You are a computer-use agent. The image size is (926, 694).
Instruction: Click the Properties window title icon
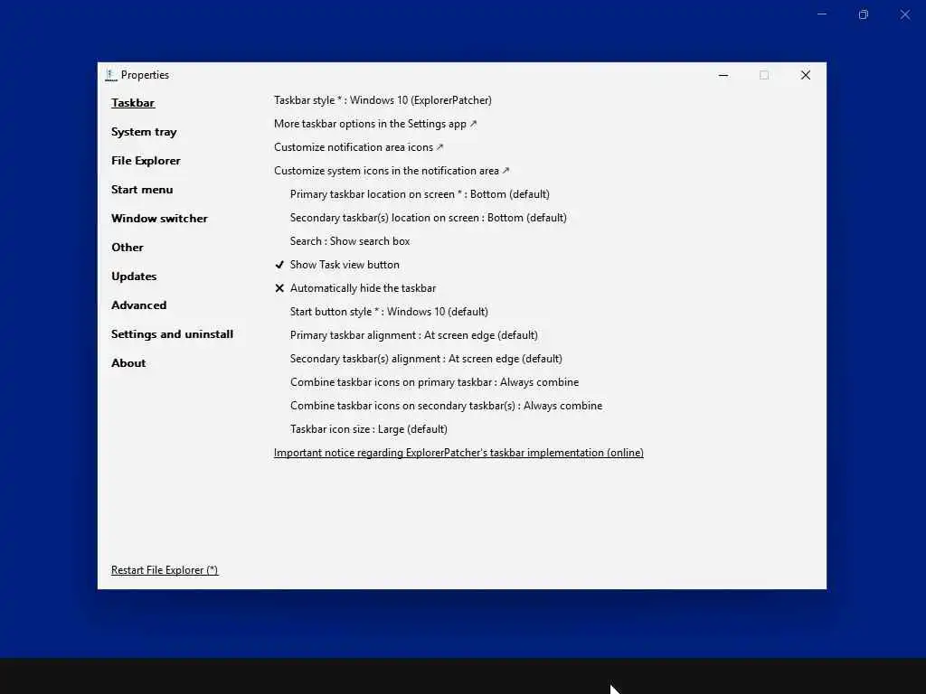(x=110, y=75)
